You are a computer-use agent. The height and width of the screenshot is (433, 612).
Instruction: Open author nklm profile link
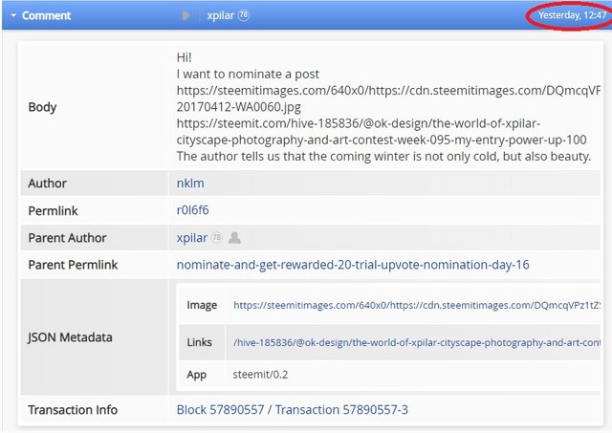[190, 183]
